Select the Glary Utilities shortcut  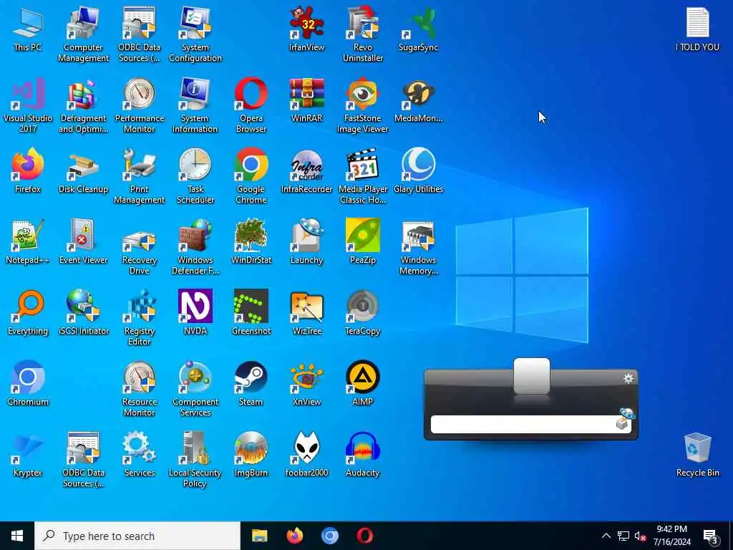tap(418, 170)
